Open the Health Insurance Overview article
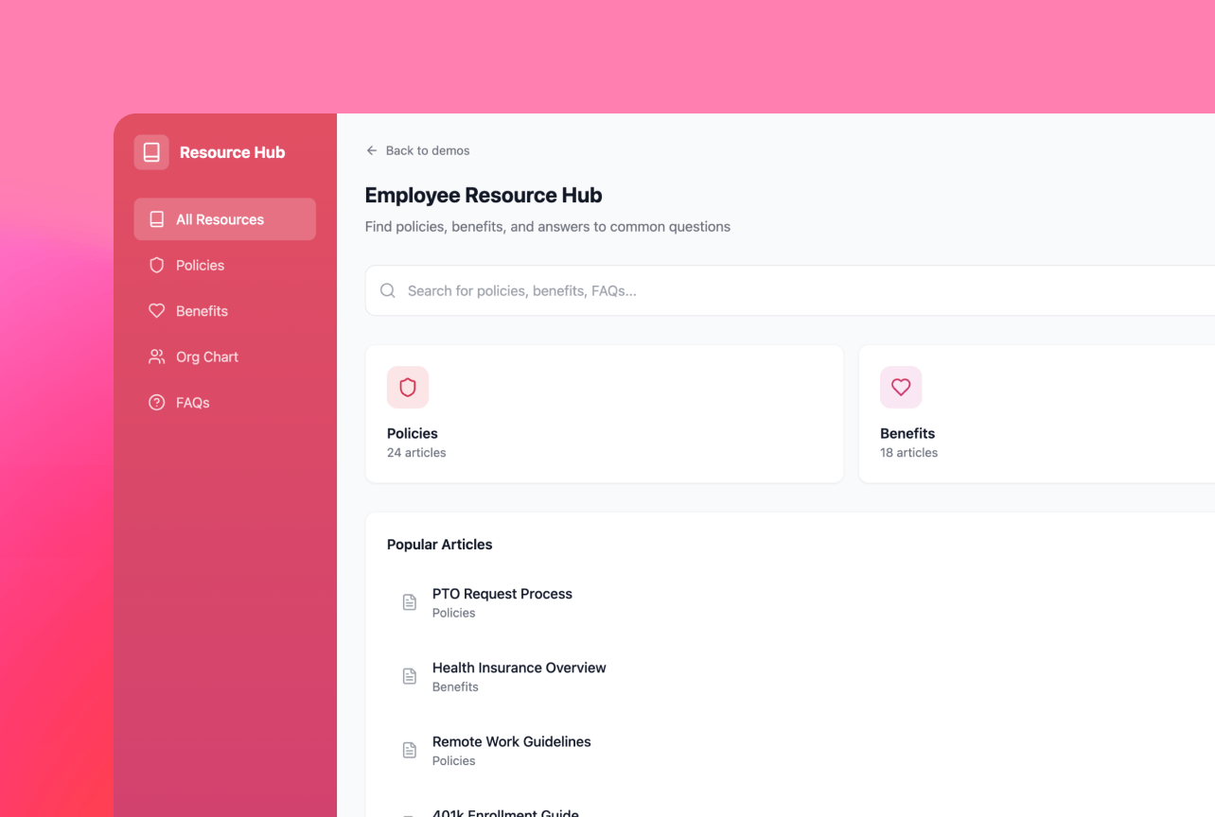This screenshot has width=1215, height=817. tap(519, 669)
